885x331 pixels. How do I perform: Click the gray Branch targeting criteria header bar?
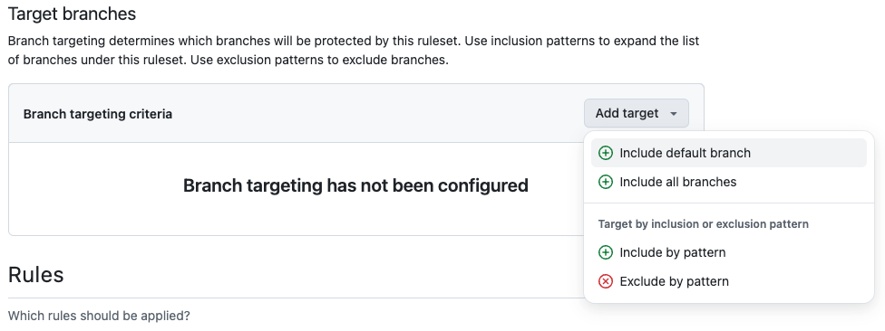point(356,114)
